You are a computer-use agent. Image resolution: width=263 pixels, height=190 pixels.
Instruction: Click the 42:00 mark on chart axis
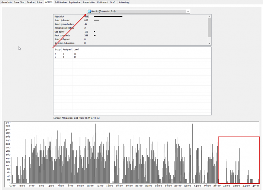[x=236, y=186]
